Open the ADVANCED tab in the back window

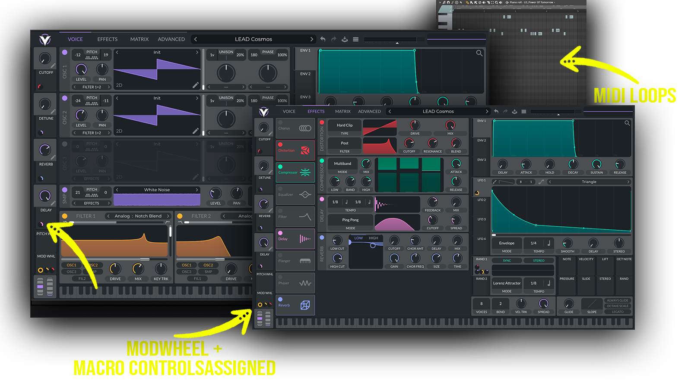coord(171,39)
